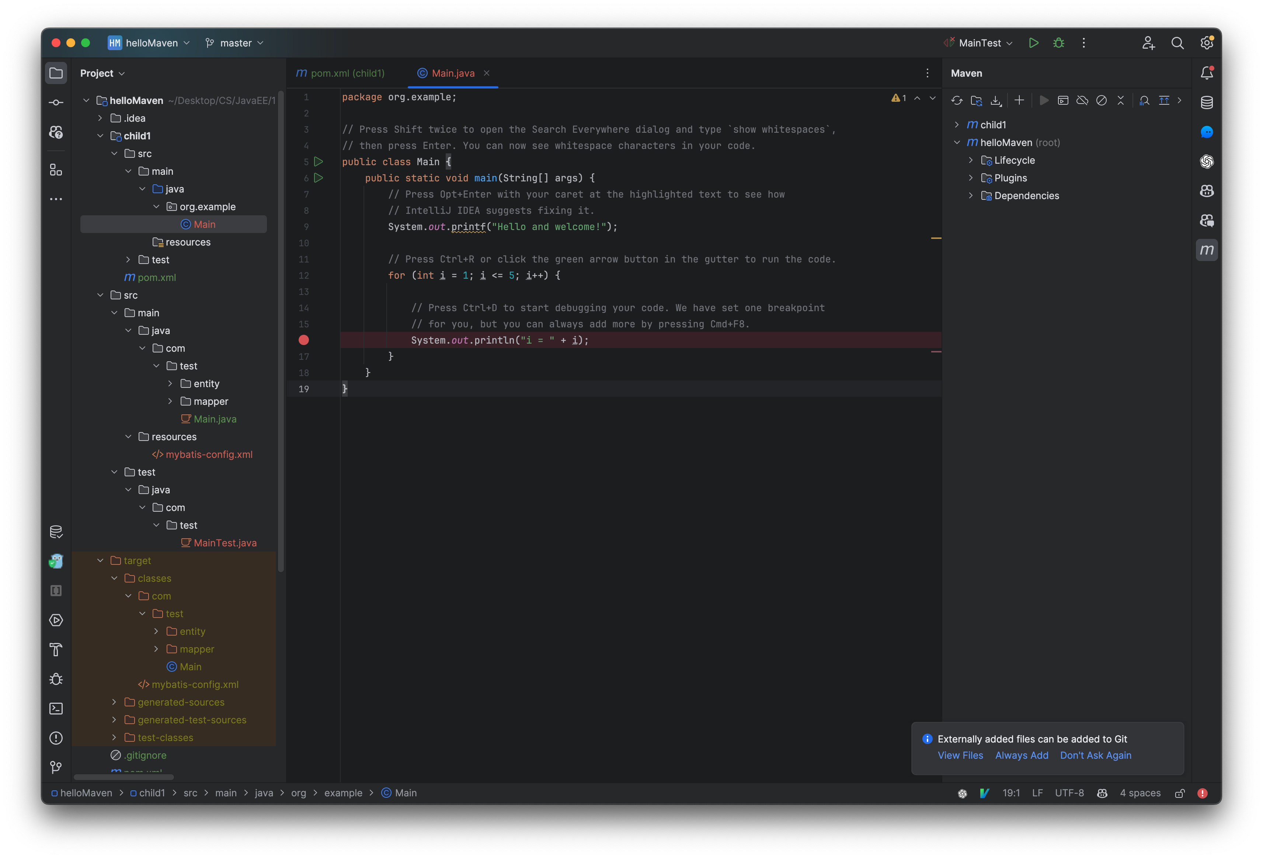Viewport: 1263px width, 859px height.
Task: Open the Git tool window
Action: pyautogui.click(x=56, y=767)
